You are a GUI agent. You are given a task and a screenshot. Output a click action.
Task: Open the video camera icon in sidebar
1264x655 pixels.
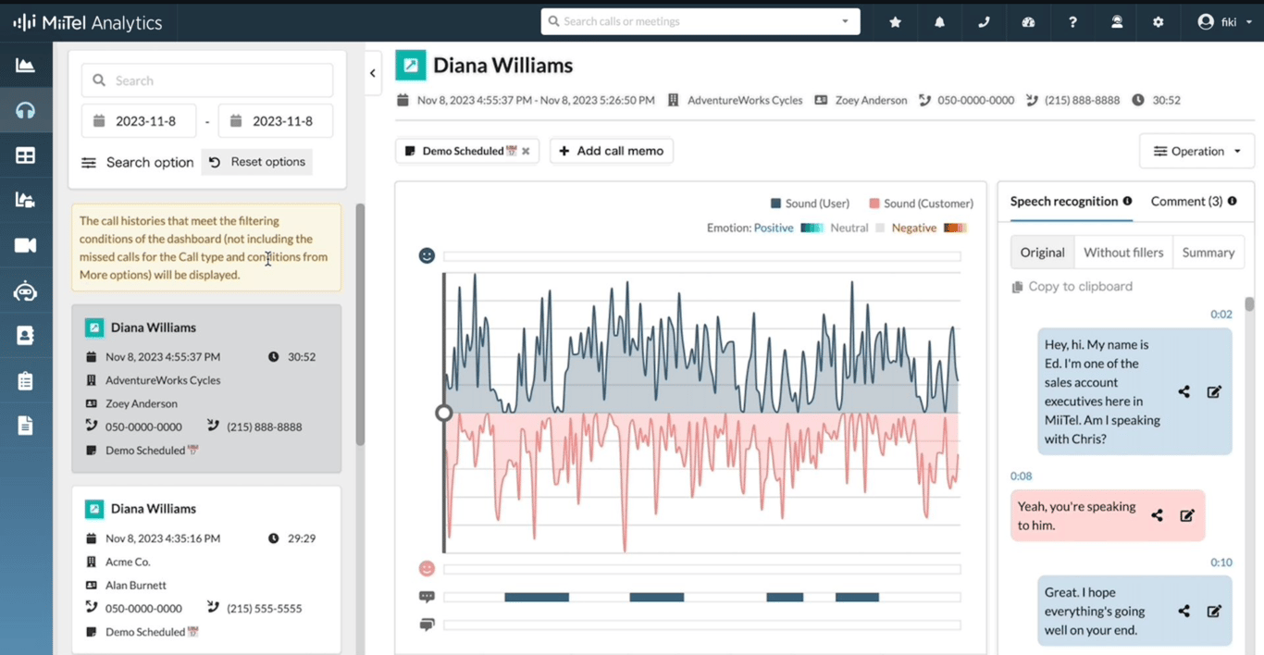[x=25, y=245]
